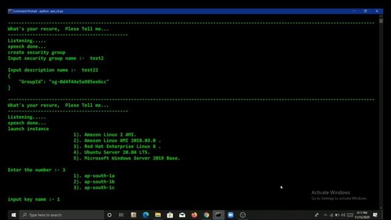
Task: Open the touch keyboard tray icon
Action: (x=350, y=215)
